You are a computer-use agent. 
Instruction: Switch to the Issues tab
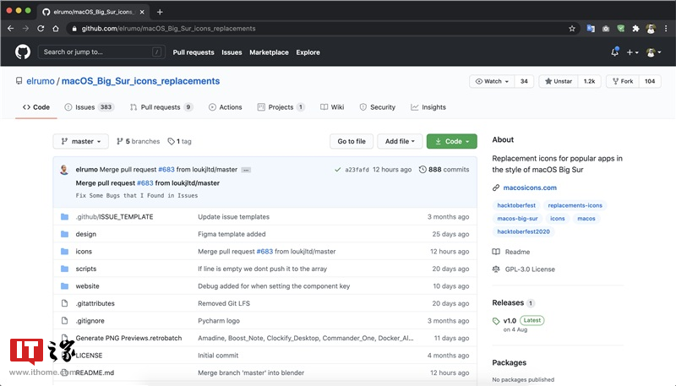point(89,107)
